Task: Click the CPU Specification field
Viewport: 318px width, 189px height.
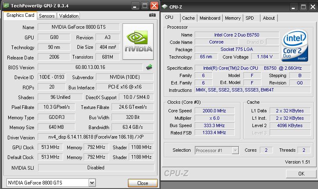Action: coord(252,68)
